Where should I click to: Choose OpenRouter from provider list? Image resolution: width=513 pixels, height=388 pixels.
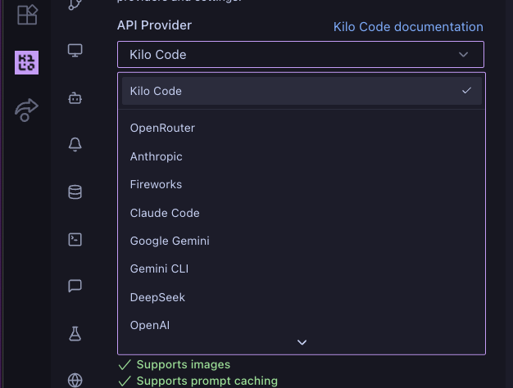click(162, 128)
